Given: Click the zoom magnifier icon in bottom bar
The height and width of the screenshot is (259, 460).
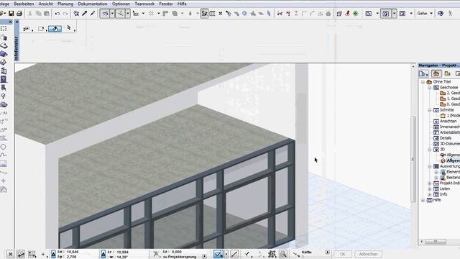Looking at the screenshot, I should coord(283,254).
